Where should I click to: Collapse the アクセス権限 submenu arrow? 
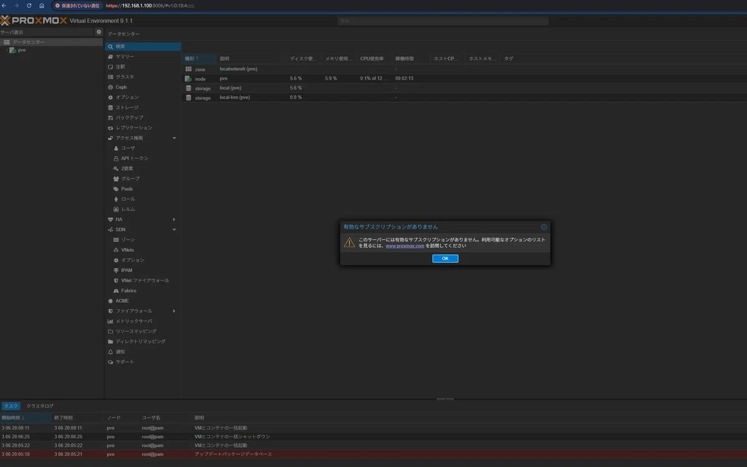(174, 138)
